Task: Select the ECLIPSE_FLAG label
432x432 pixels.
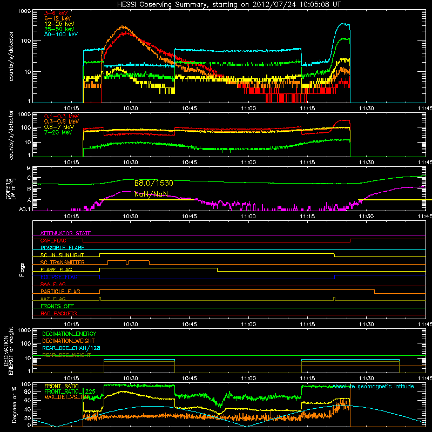Action: coord(59,277)
